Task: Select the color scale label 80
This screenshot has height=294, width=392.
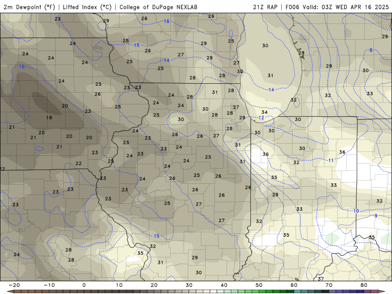Action: [x=364, y=285]
